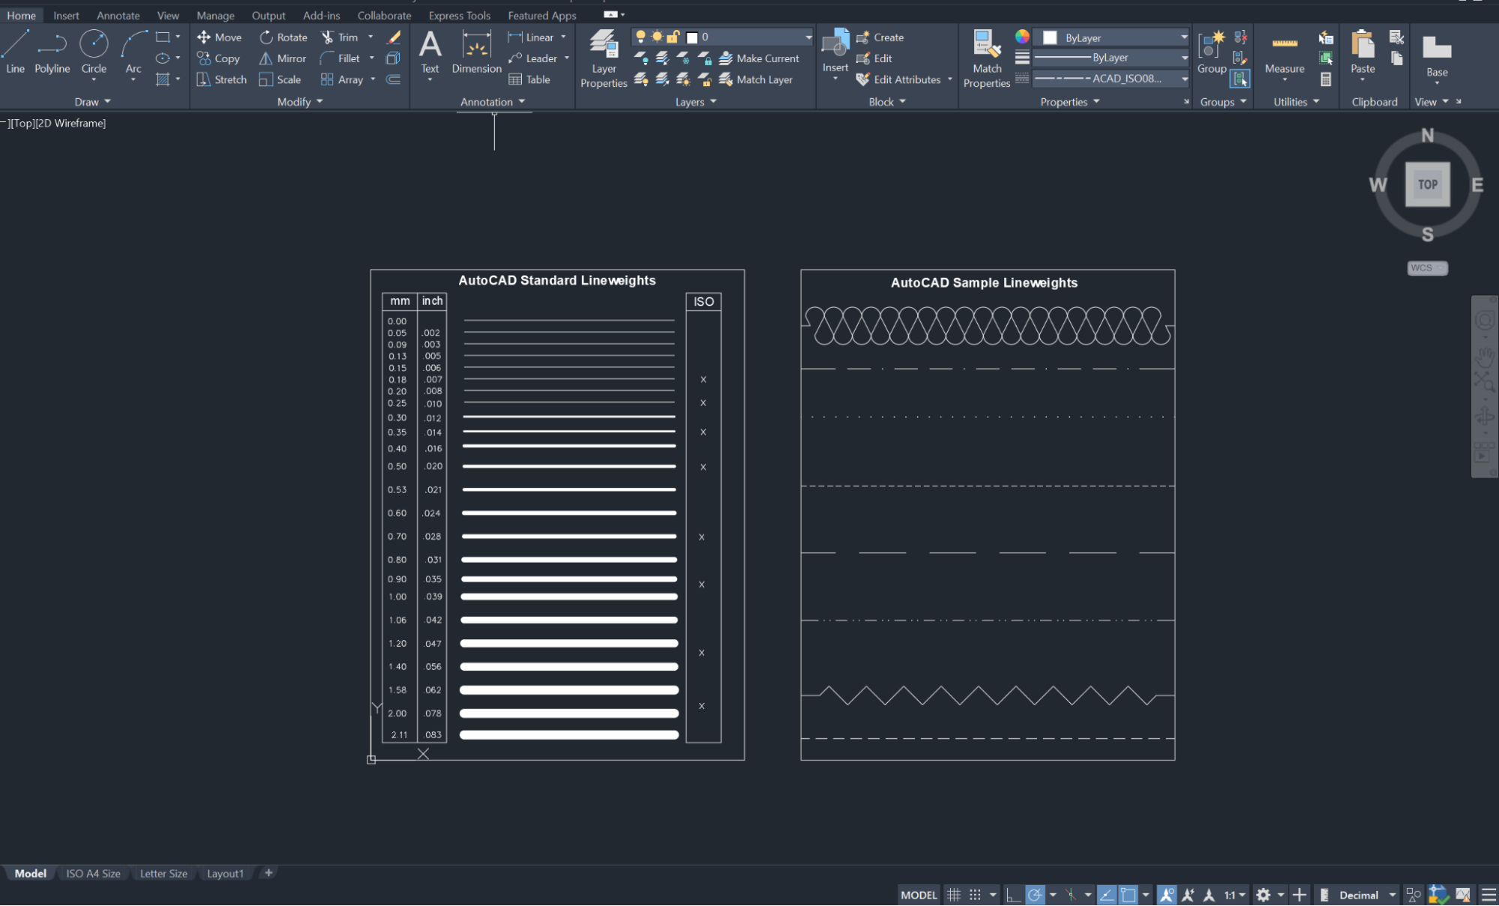The width and height of the screenshot is (1499, 906).
Task: Toggle annotation objects visibility in status bar
Action: (x=1167, y=895)
